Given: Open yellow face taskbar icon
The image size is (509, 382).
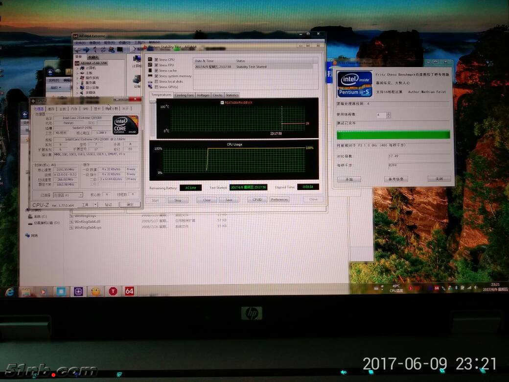Looking at the screenshot, I should pyautogui.click(x=95, y=291).
